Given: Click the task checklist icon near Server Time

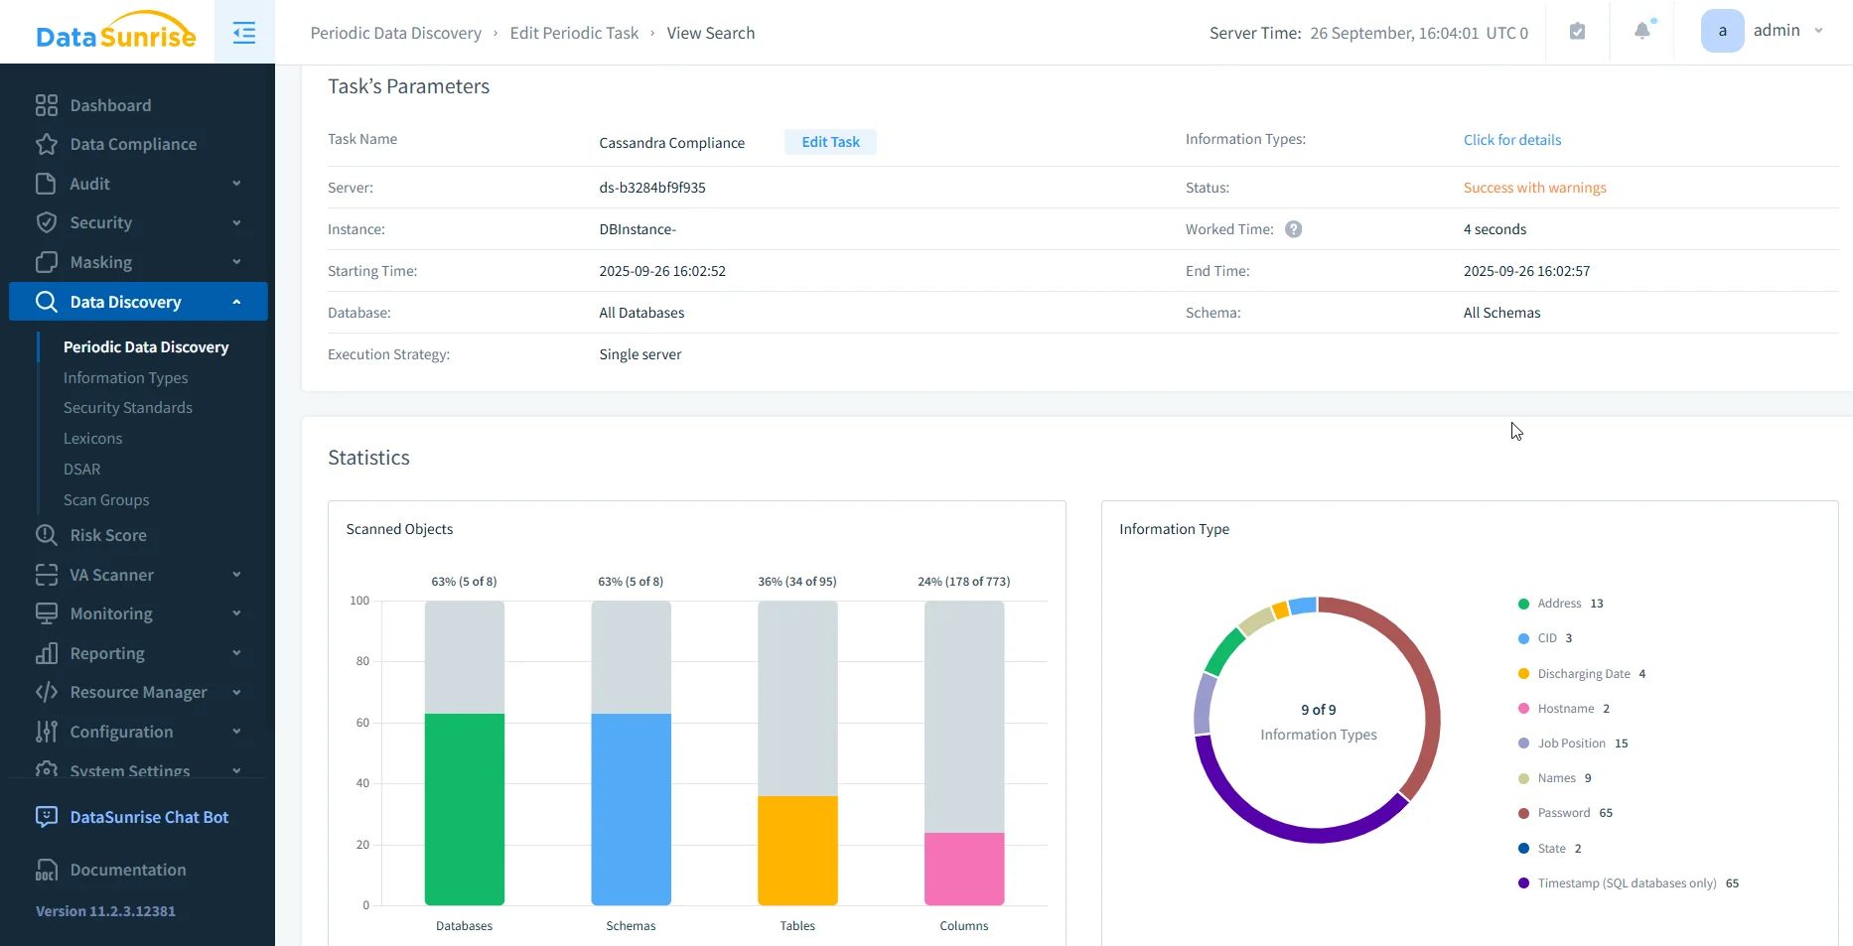Looking at the screenshot, I should point(1578,31).
